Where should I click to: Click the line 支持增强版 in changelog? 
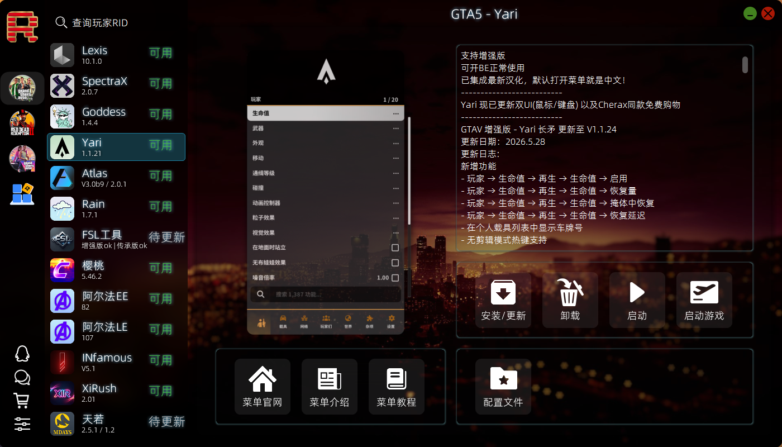tap(483, 56)
